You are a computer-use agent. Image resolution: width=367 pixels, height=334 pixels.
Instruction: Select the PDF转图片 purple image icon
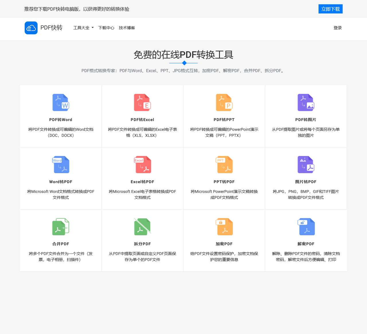[x=306, y=102]
